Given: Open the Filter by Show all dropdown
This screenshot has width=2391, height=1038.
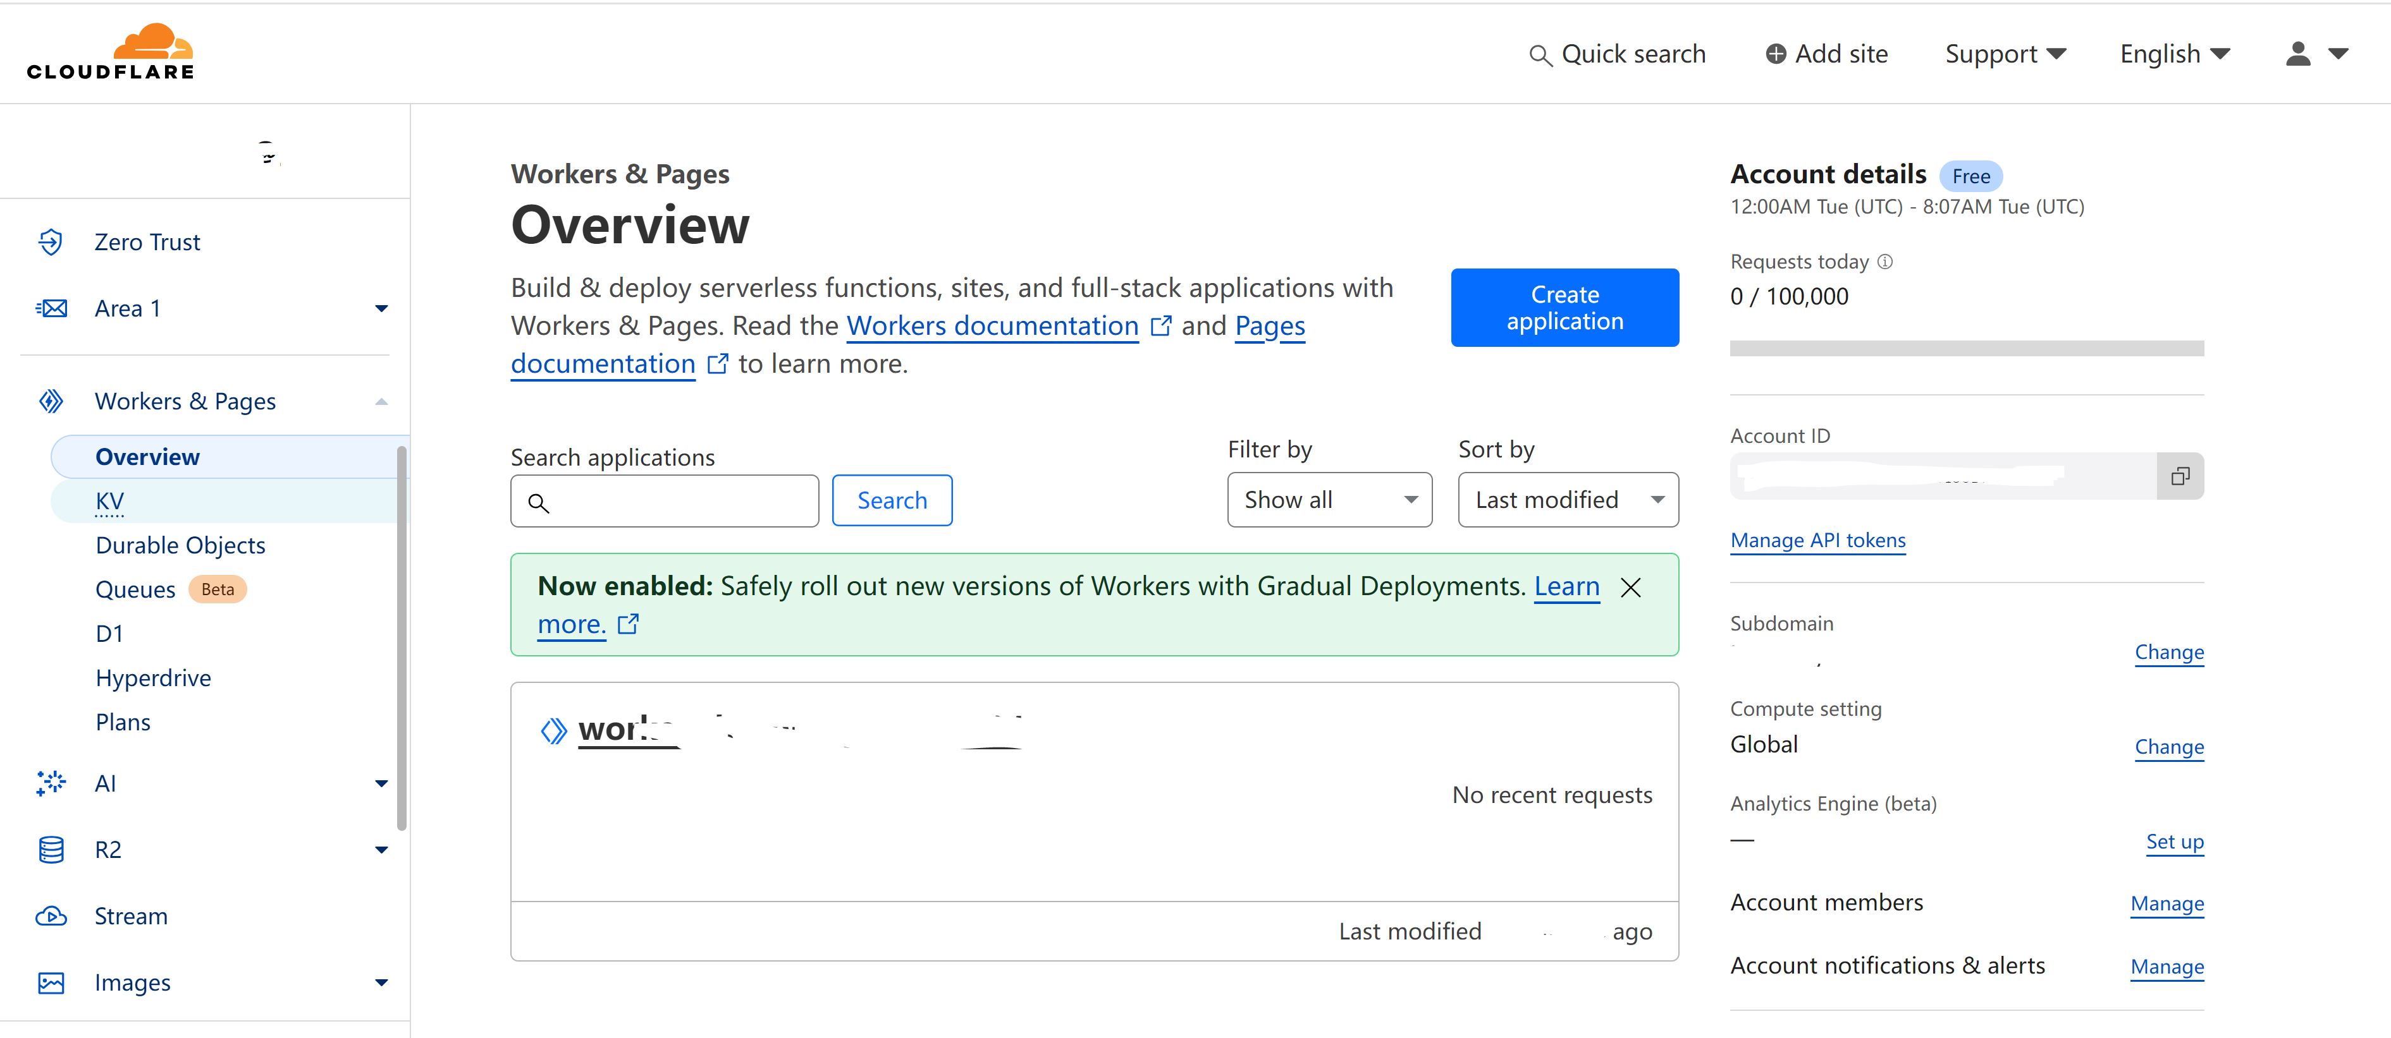Looking at the screenshot, I should pos(1328,500).
